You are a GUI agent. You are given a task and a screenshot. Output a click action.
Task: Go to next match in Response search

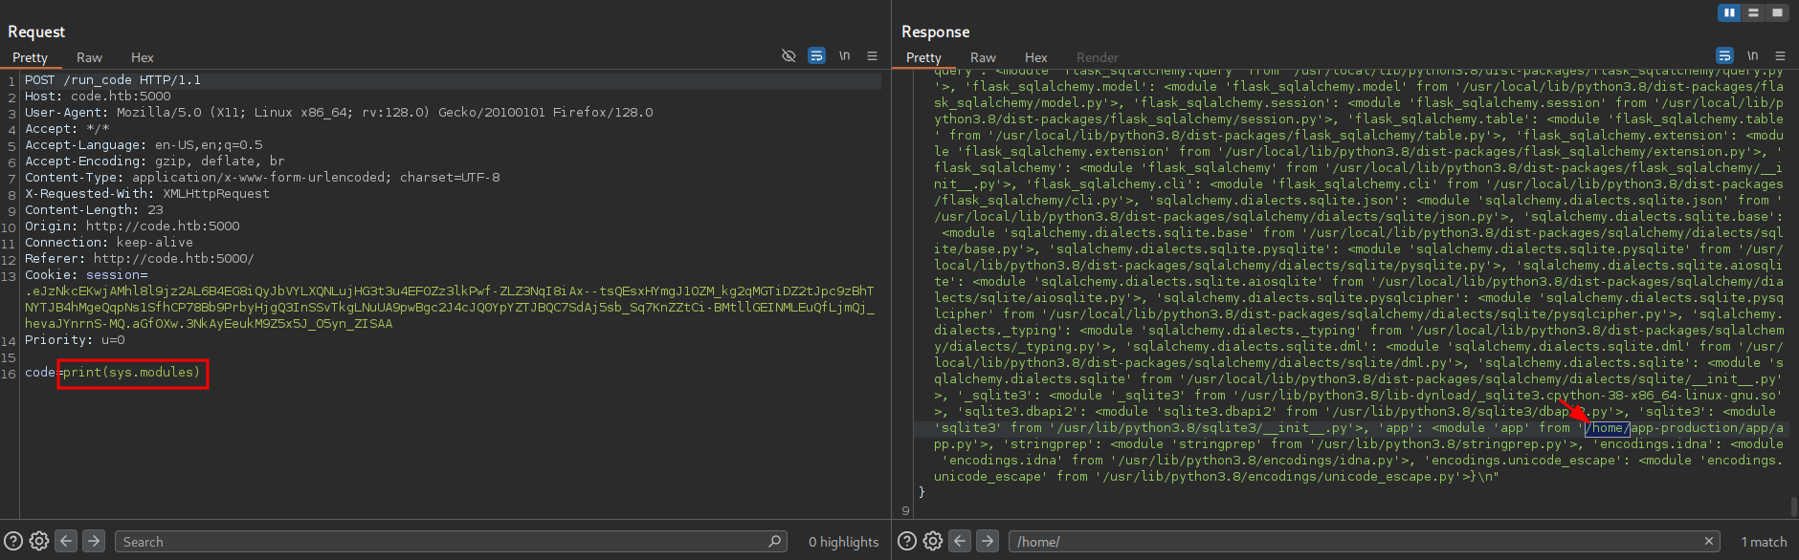(x=988, y=541)
